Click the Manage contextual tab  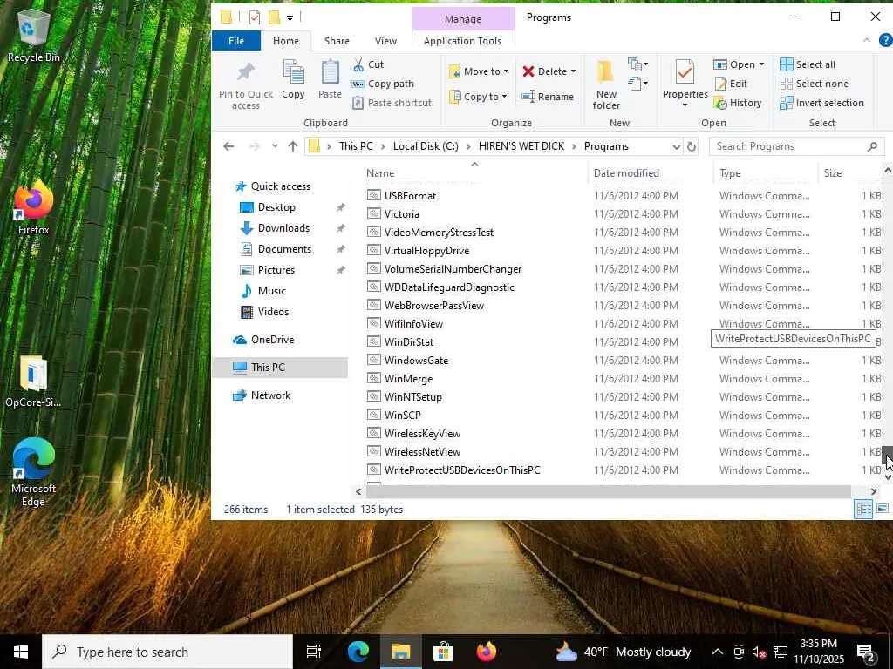(x=463, y=19)
